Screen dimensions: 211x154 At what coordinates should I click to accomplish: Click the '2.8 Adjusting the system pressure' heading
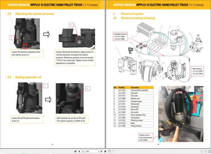click(31, 14)
